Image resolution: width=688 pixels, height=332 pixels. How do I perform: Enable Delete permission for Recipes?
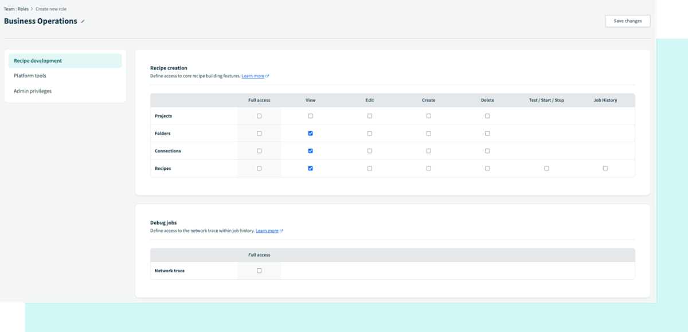pyautogui.click(x=487, y=168)
